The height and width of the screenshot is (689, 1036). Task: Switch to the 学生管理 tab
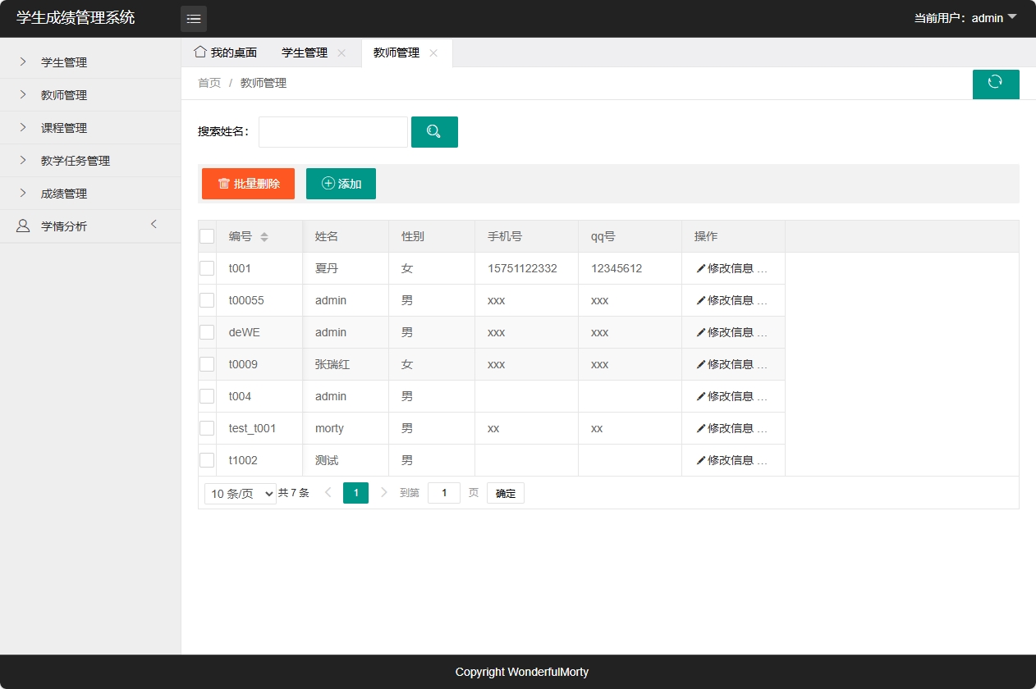304,52
